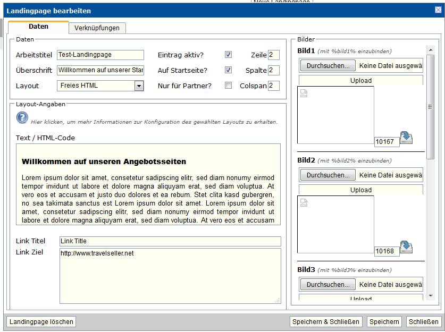This screenshot has width=445, height=332.
Task: Enable the 'Nur für Partner?' checkbox
Action: click(x=228, y=86)
